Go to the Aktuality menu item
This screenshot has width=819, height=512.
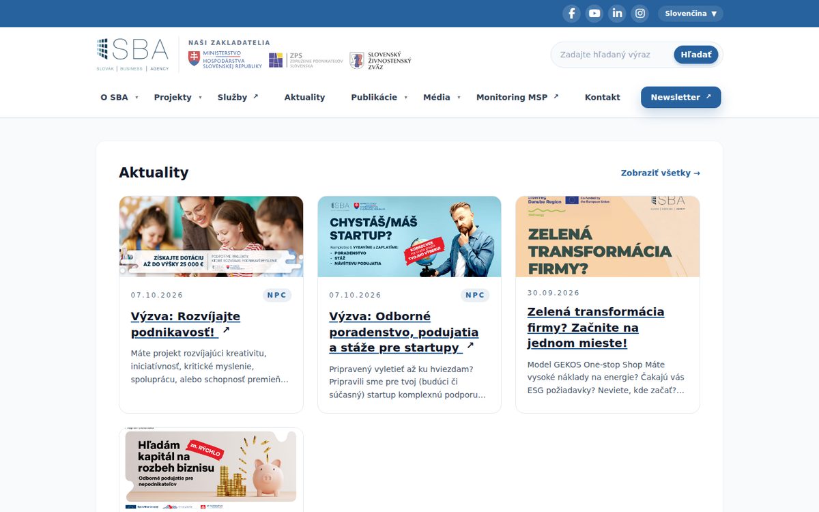tap(304, 97)
